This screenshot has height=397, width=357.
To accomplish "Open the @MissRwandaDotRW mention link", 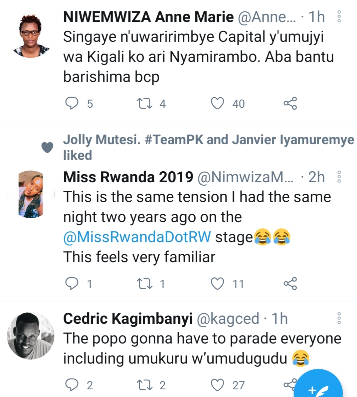I will pos(137,237).
